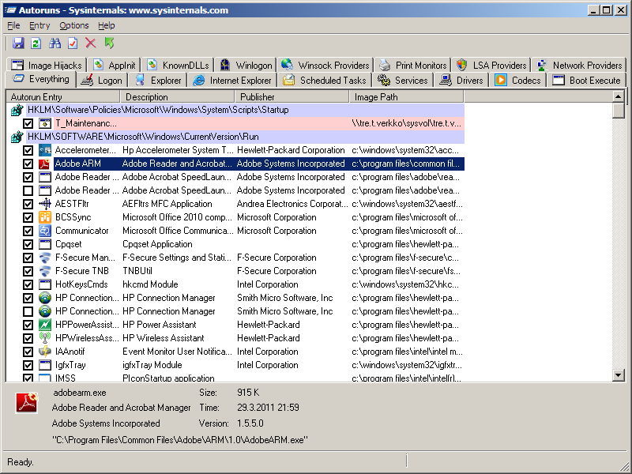The height and width of the screenshot is (474, 632).
Task: Click the F-Secure TNB entry icon
Action: [x=44, y=271]
